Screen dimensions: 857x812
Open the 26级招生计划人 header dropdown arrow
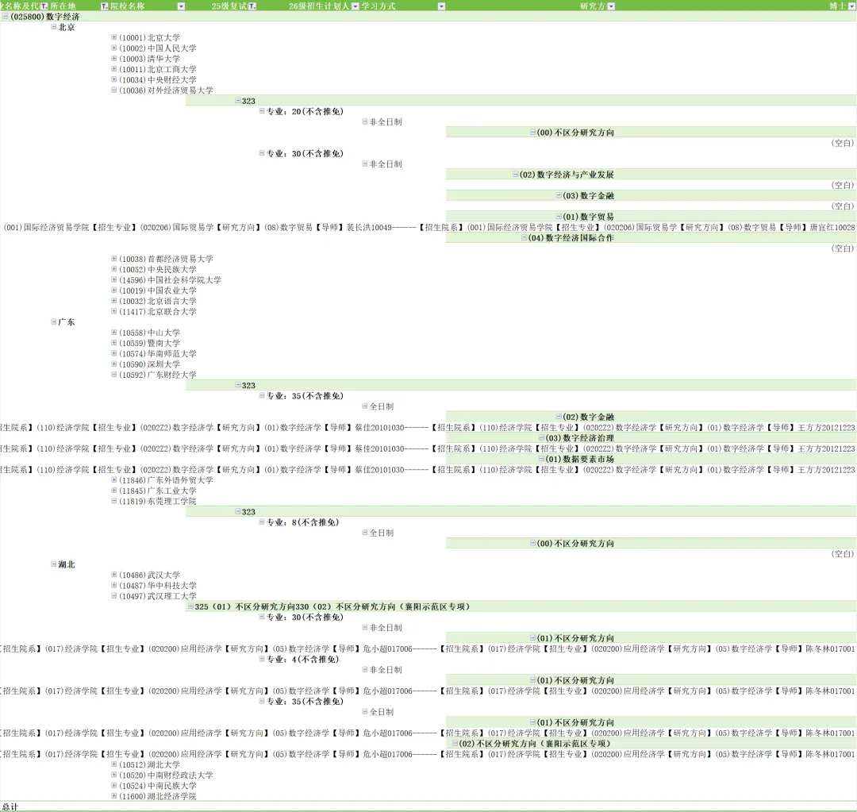(x=355, y=6)
